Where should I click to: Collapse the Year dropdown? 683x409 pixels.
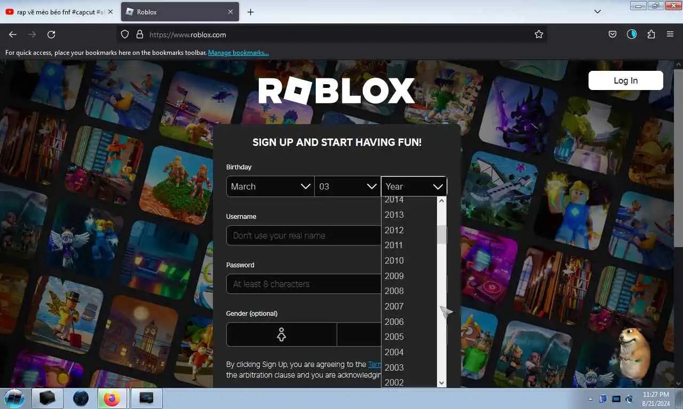pyautogui.click(x=414, y=186)
